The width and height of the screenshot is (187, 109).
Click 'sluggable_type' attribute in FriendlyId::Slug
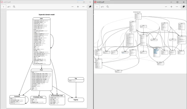[x=35, y=102]
